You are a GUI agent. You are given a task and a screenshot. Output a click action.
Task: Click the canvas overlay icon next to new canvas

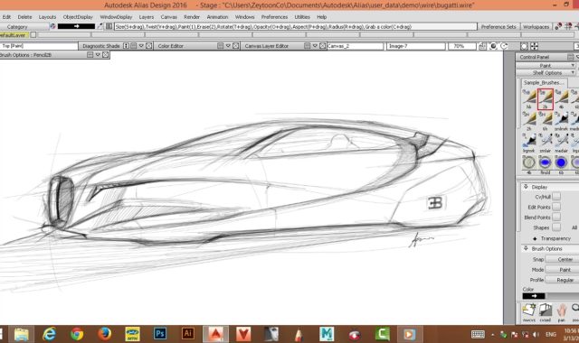(545, 311)
